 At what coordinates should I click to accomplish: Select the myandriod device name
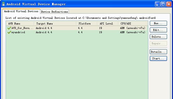click(18, 32)
